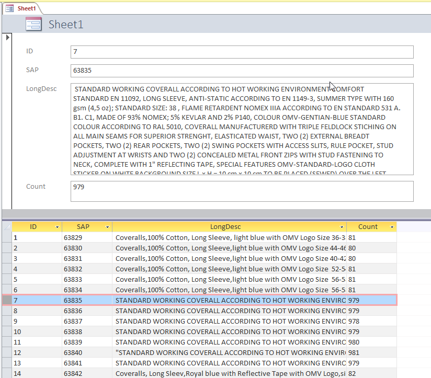Click the record selector arrow in form
The height and width of the screenshot is (378, 431).
[7, 37]
